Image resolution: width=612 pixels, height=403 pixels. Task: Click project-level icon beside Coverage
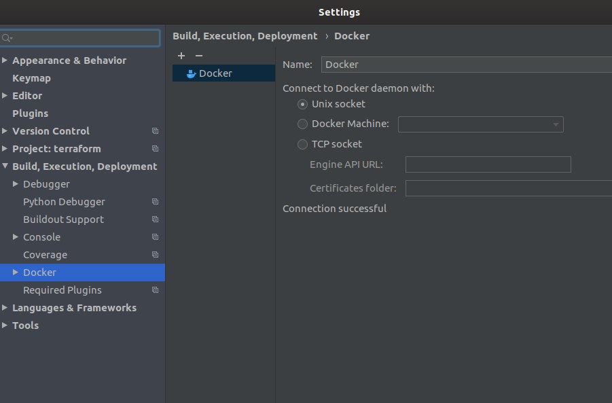[x=155, y=255]
